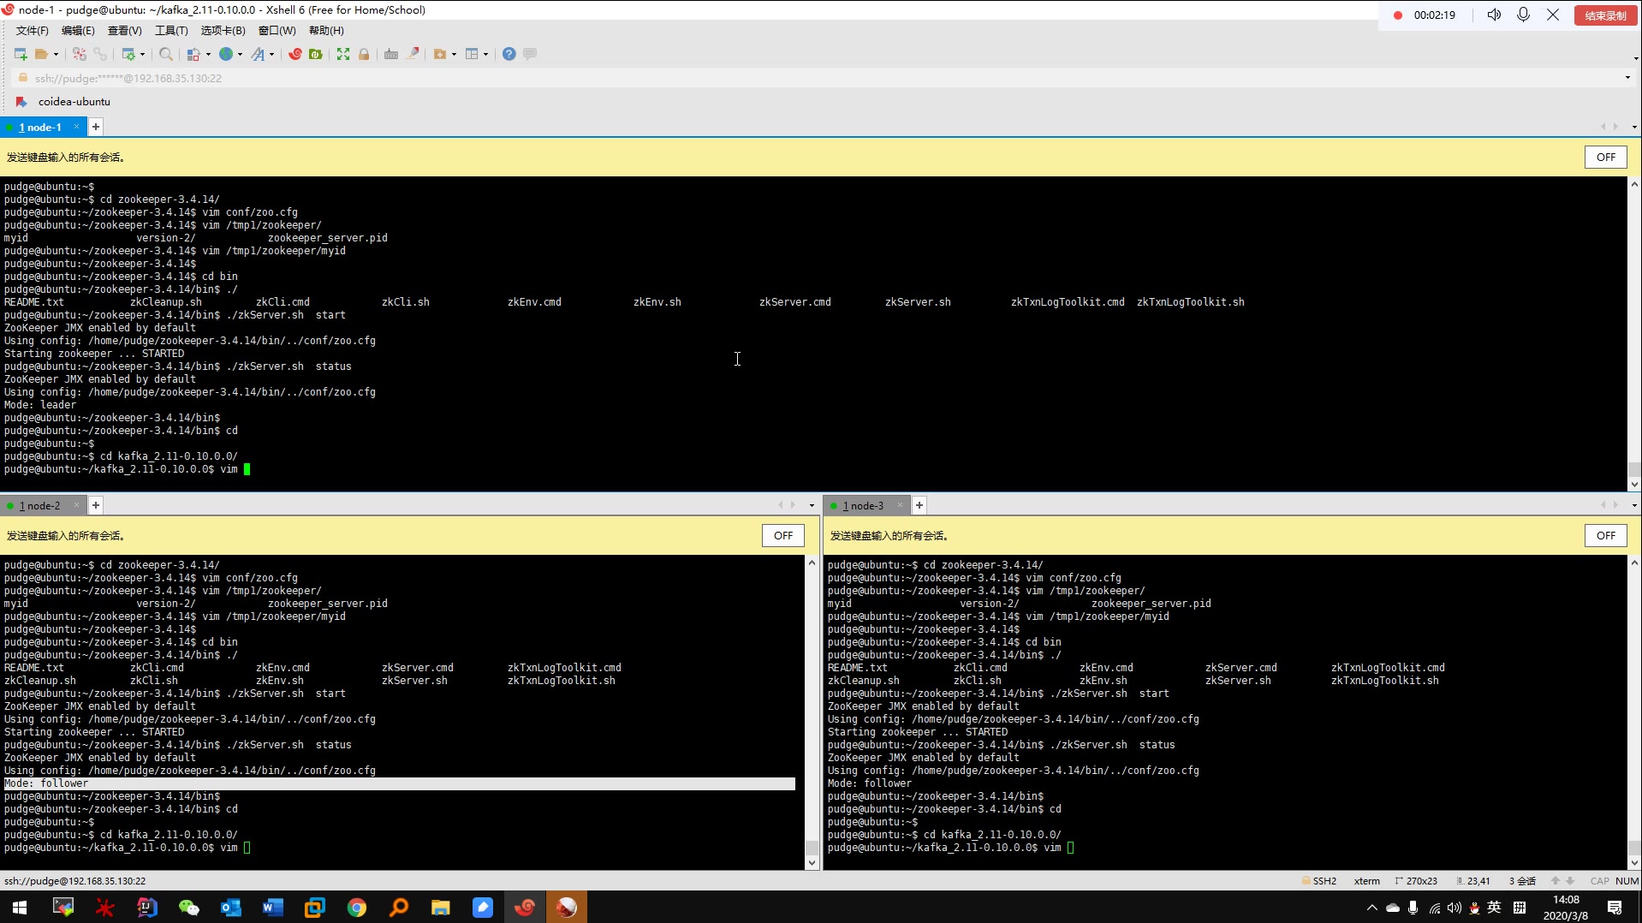1642x923 pixels.
Task: Toggle OFF button in node-2 pane
Action: (783, 536)
